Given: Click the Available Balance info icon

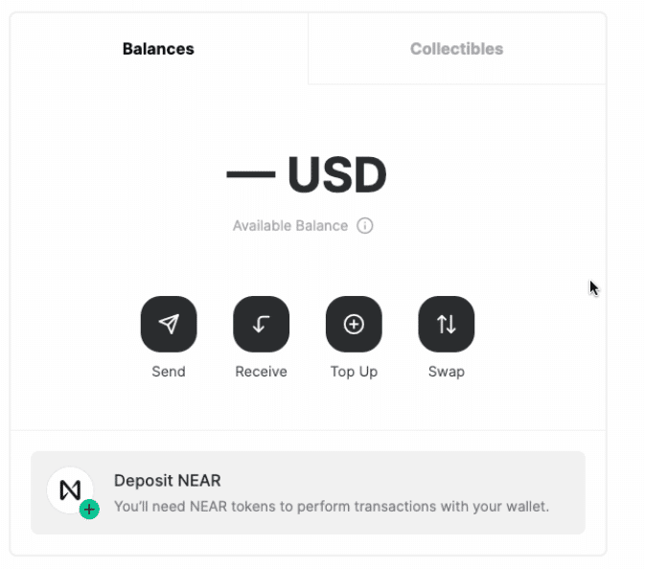Looking at the screenshot, I should tap(364, 226).
